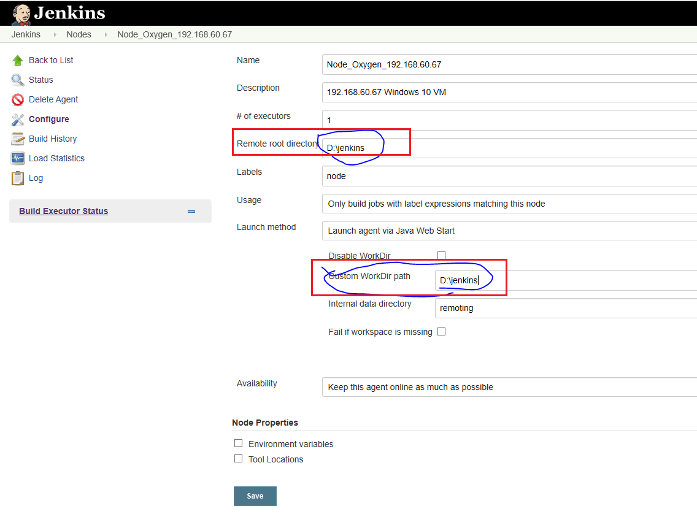Open the Load Statistics link
The height and width of the screenshot is (517, 697).
click(56, 158)
